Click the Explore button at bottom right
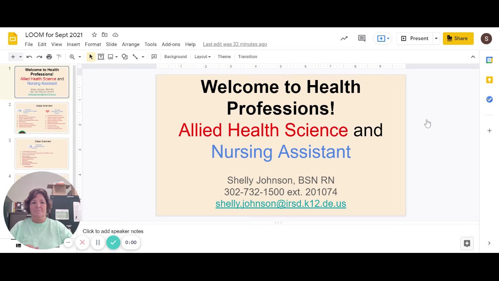499x281 pixels. click(467, 243)
